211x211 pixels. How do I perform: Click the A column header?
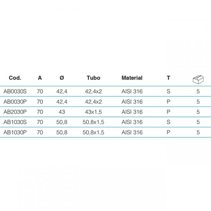[40, 78]
